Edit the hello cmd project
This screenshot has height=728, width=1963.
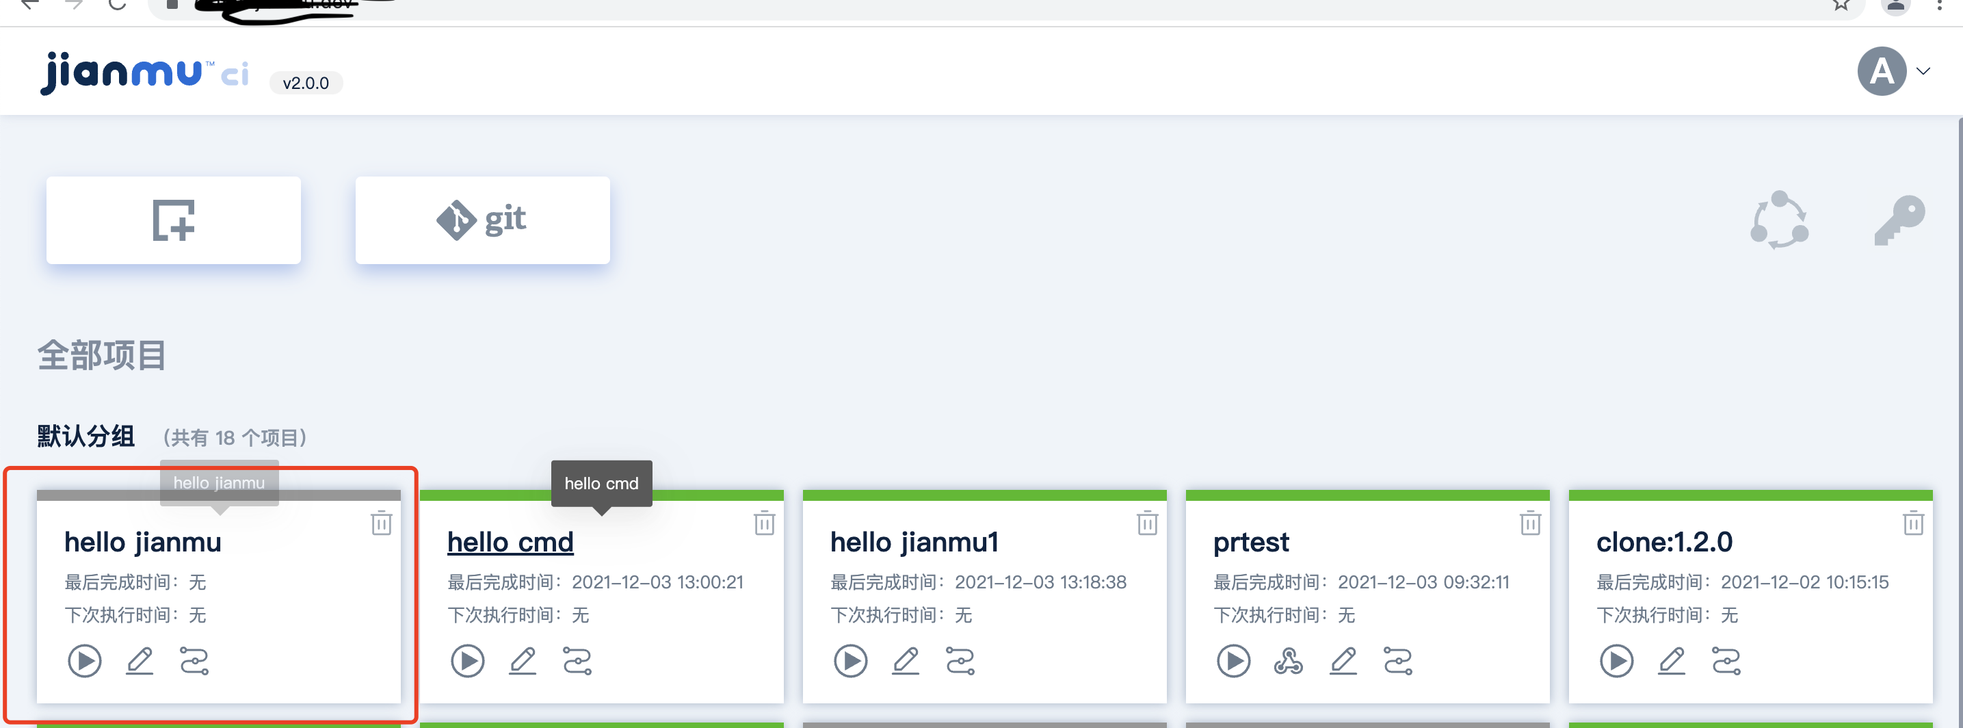[x=523, y=661]
